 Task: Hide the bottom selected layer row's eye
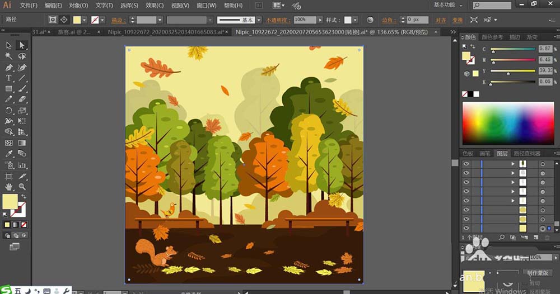pyautogui.click(x=466, y=229)
